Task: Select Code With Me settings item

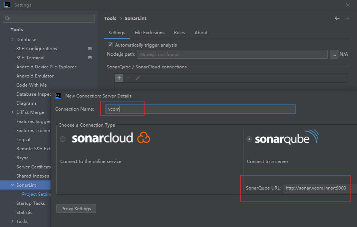Action: tap(32, 85)
